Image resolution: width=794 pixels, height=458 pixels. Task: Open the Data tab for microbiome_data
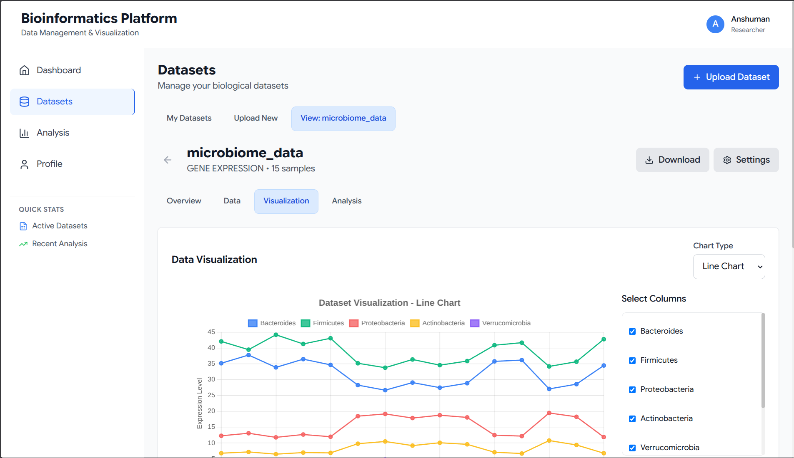coord(232,201)
